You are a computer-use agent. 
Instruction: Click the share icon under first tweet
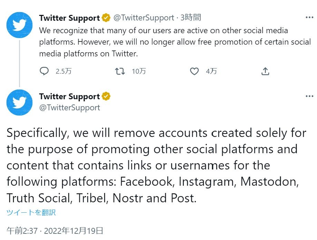(265, 71)
